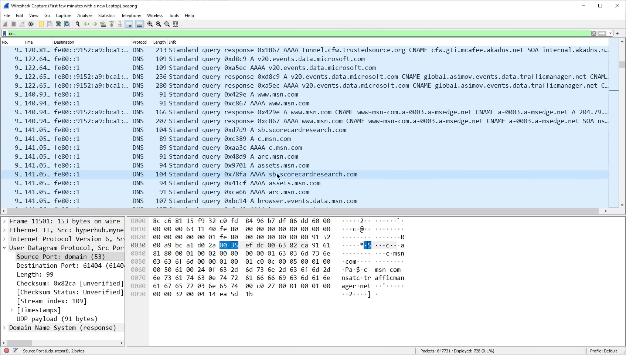
Task: Jump to the last packet icon
Action: 120,24
